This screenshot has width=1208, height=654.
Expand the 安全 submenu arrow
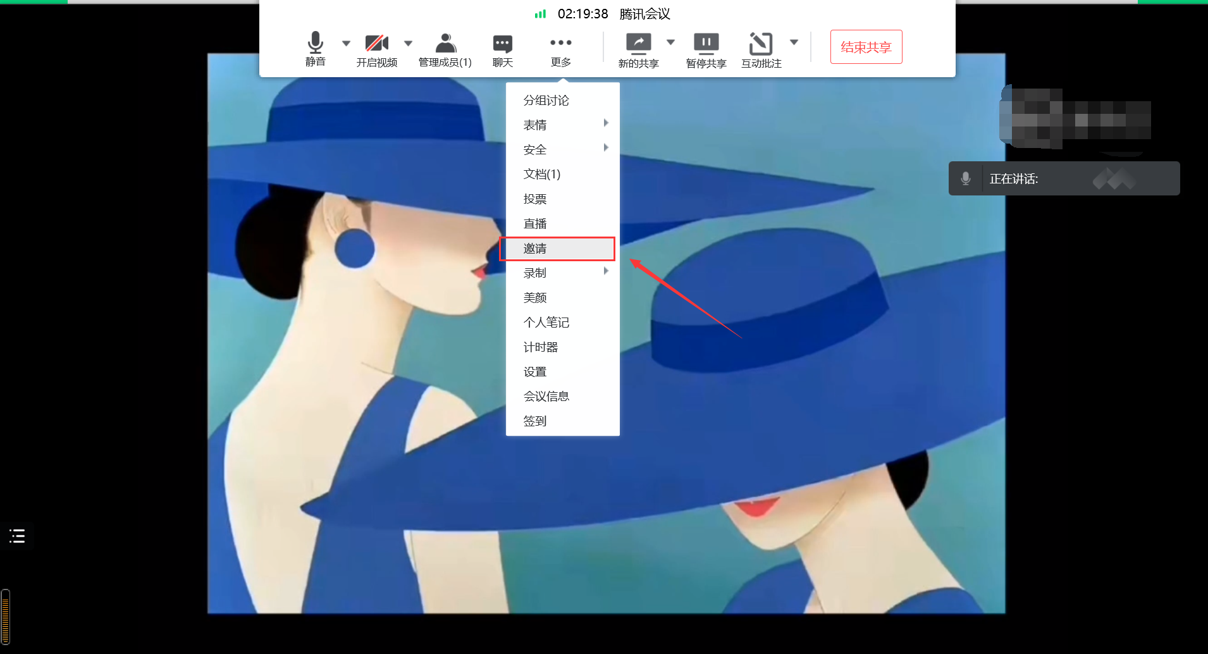[x=606, y=147]
